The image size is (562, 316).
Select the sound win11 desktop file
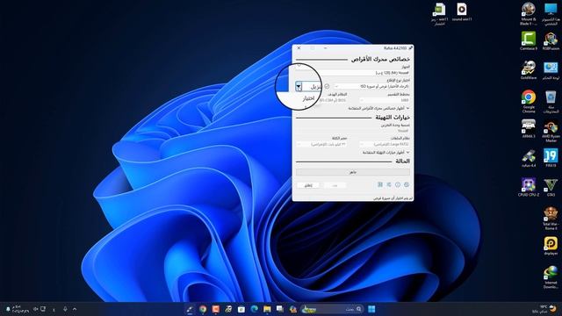tap(462, 11)
